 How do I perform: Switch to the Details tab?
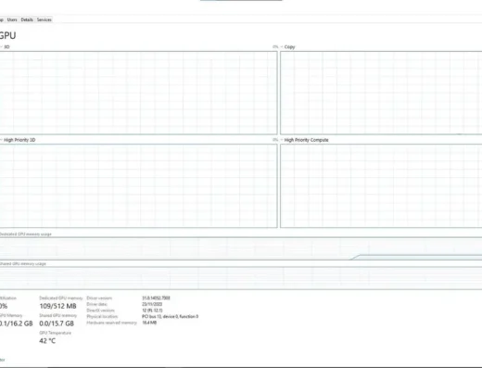27,19
